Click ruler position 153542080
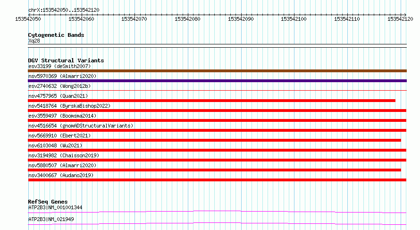Viewport: 420px width, 230px height. tap(187, 19)
